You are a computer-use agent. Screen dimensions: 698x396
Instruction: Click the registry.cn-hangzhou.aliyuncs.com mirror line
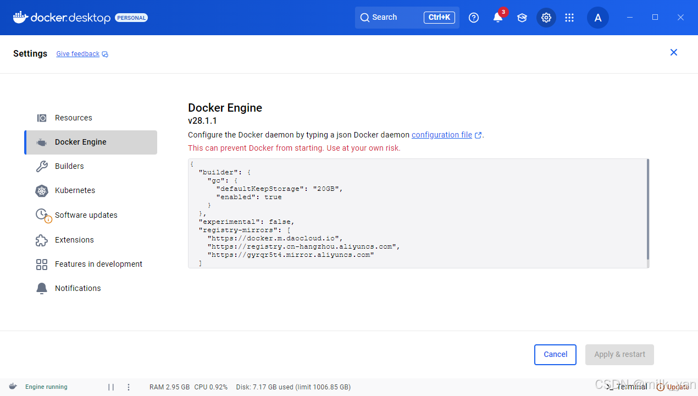[304, 246]
